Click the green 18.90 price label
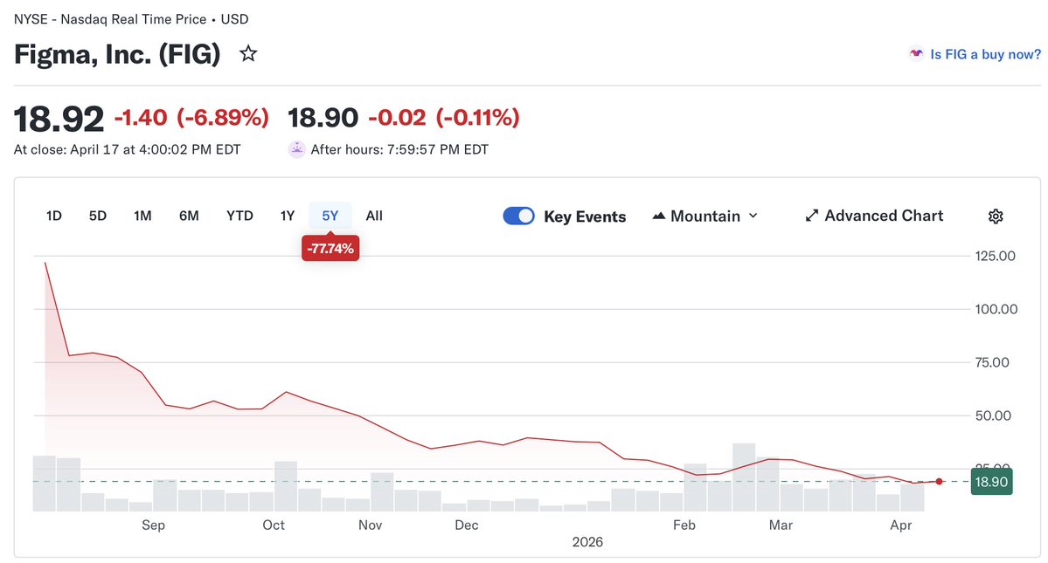Screen dimensions: 1048x563 pyautogui.click(x=991, y=482)
